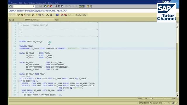Open the Environment menu
The image size is (187, 105).
41,3
